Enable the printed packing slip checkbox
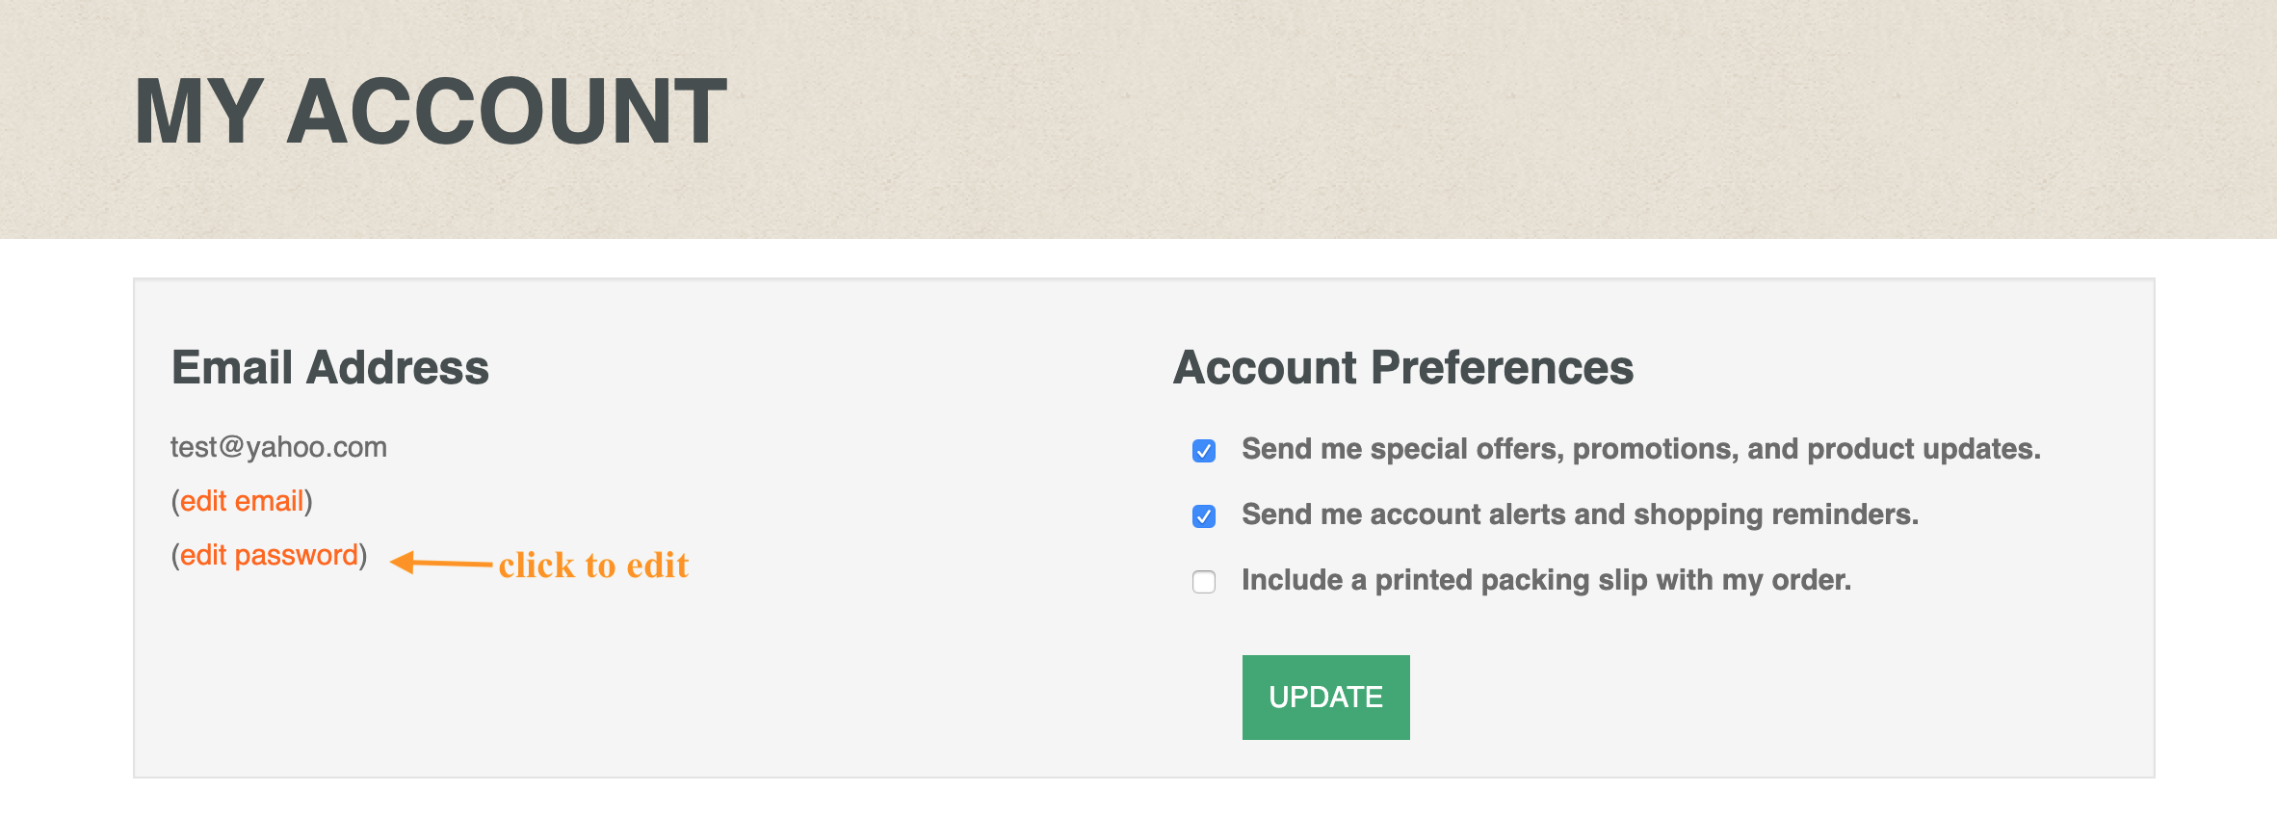 1204,581
